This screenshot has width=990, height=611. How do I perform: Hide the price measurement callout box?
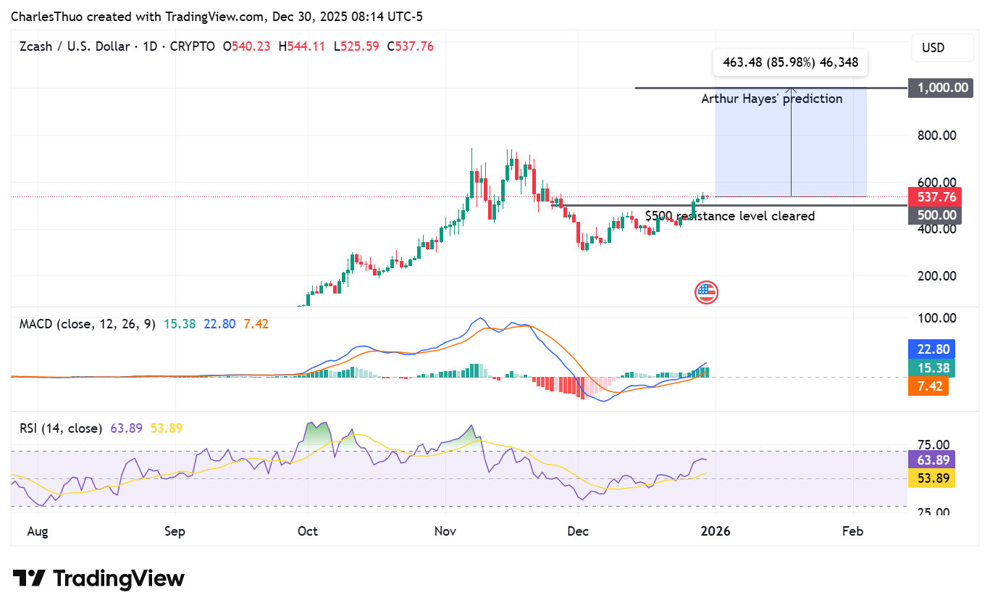coord(790,62)
